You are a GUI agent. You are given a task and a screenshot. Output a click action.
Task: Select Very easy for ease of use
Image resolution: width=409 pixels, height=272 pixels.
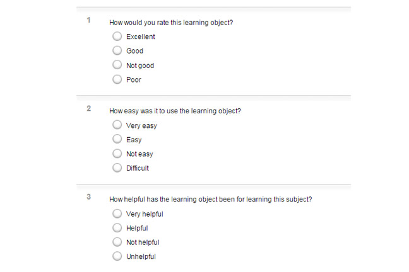(x=117, y=125)
